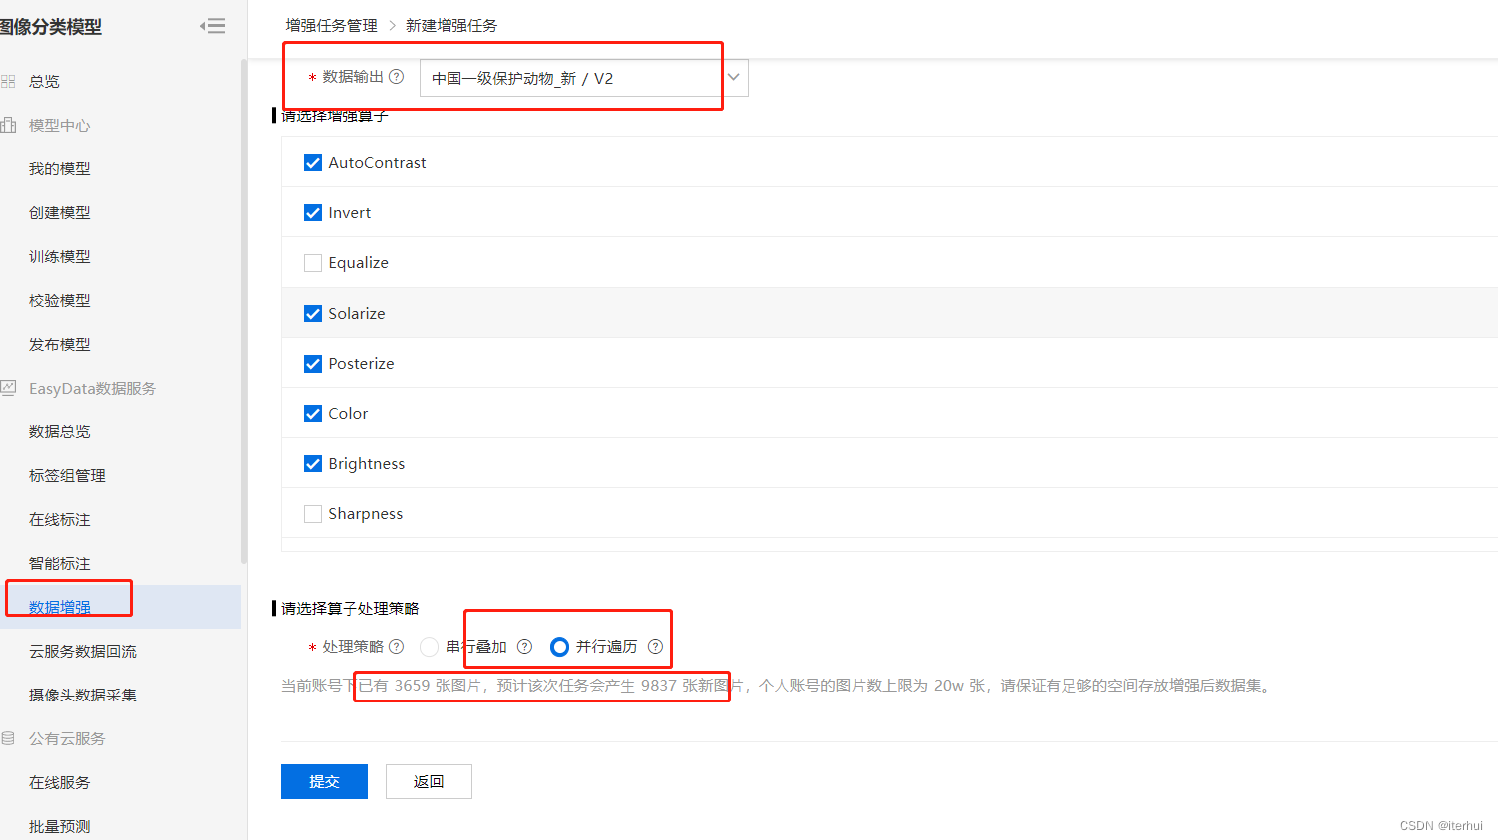
Task: Open 创建模型 page
Action: point(60,212)
